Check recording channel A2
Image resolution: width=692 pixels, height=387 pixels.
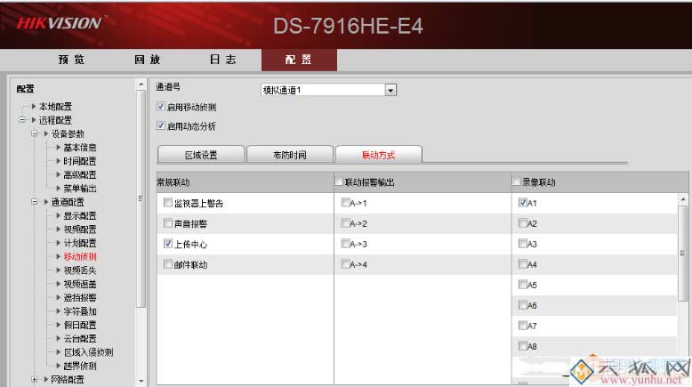pyautogui.click(x=522, y=222)
